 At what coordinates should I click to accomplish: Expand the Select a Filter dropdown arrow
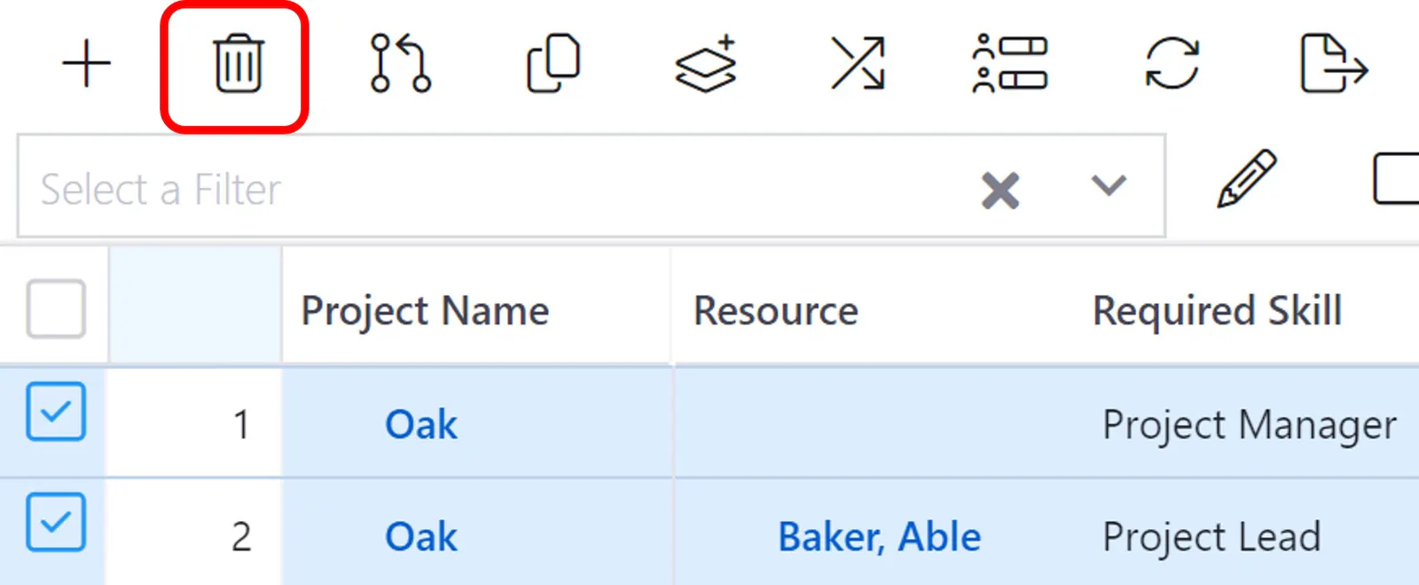pos(1109,185)
